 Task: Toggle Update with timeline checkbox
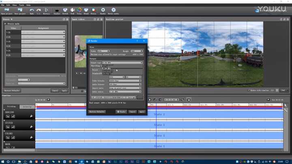pos(248,90)
